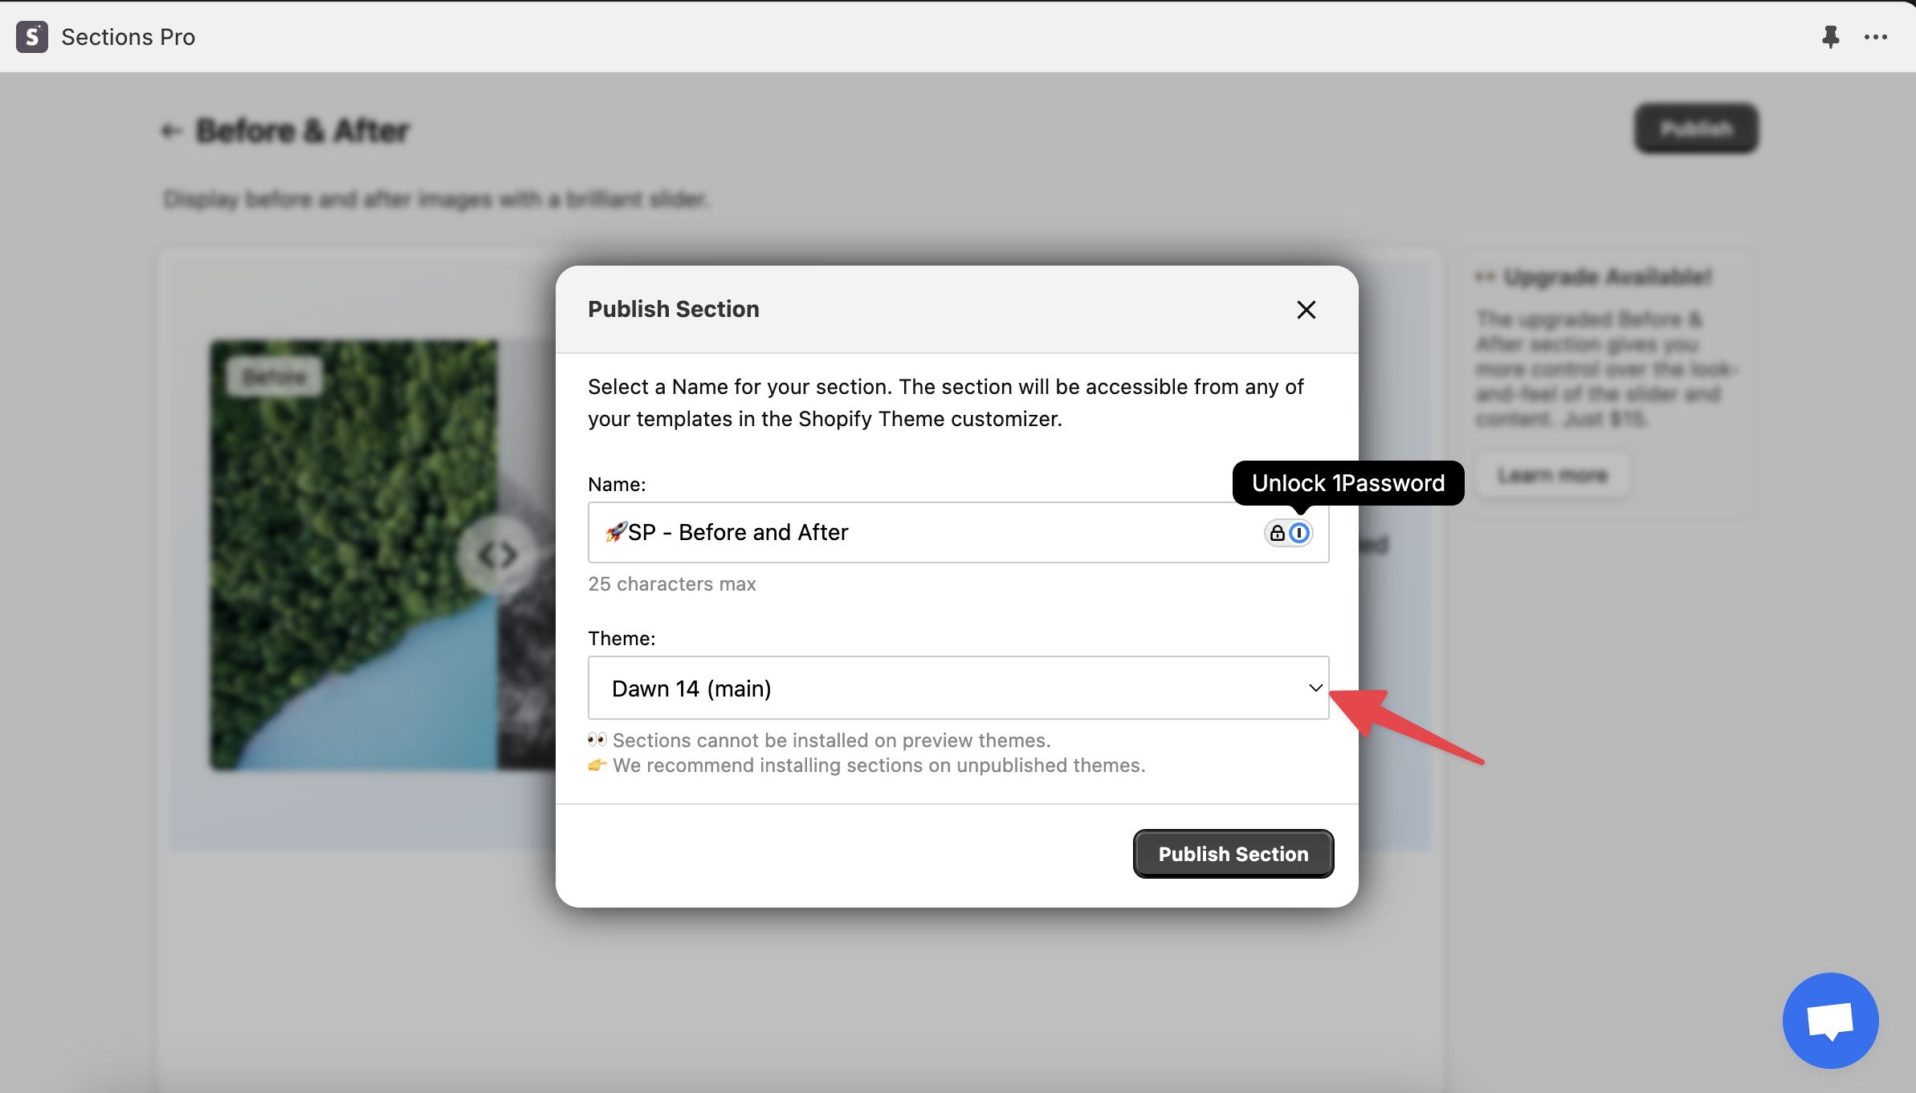Expand the section name input field options
The image size is (1916, 1093).
[1298, 533]
